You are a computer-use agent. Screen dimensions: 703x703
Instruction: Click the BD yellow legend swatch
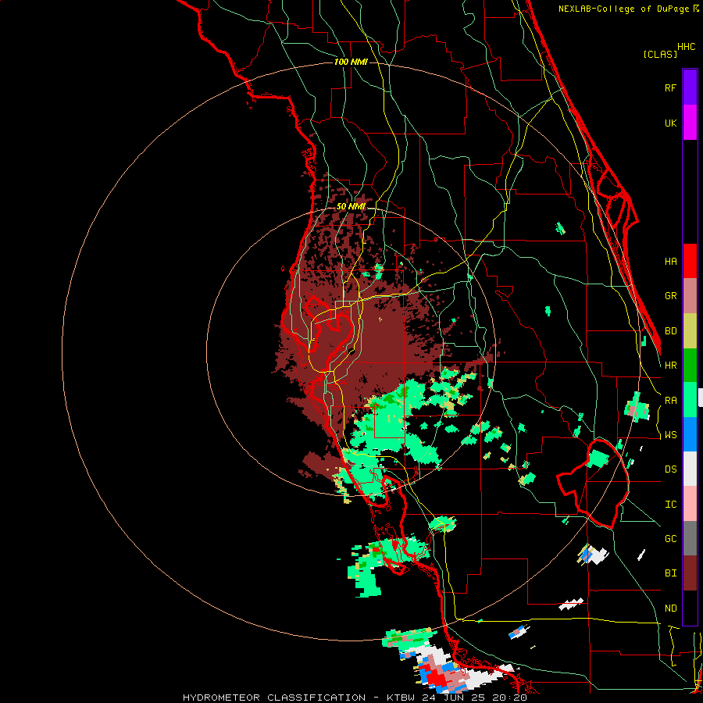(x=690, y=330)
